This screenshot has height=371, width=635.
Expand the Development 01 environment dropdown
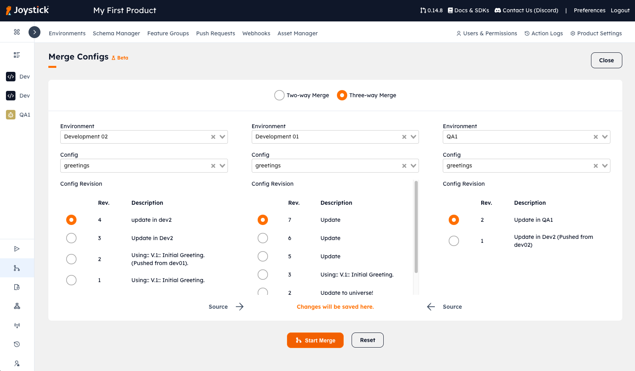click(413, 137)
